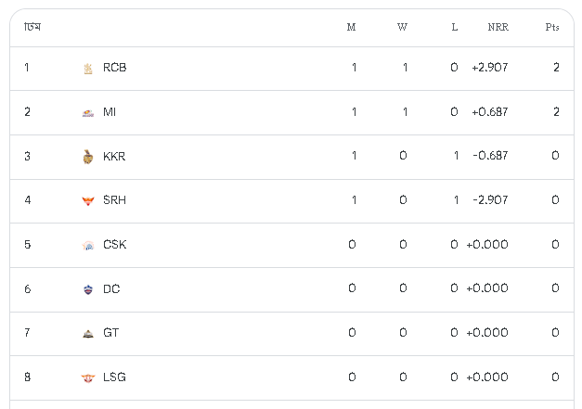Select the SRH team name
The image size is (582, 409).
[115, 200]
